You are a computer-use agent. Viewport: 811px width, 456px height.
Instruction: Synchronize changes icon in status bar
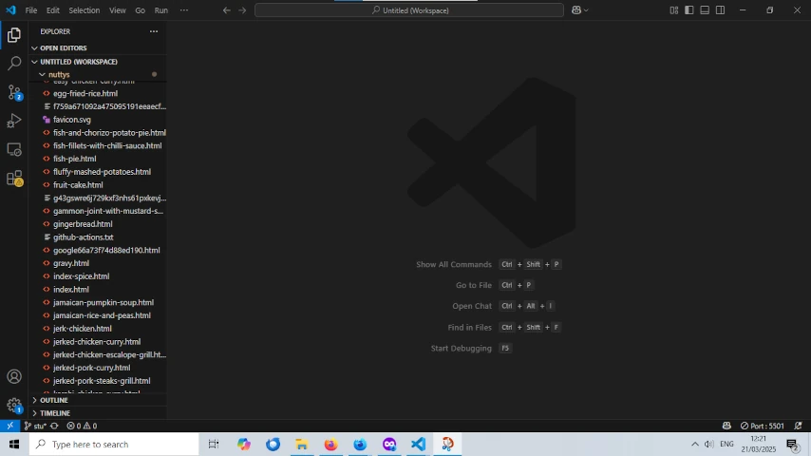[54, 426]
